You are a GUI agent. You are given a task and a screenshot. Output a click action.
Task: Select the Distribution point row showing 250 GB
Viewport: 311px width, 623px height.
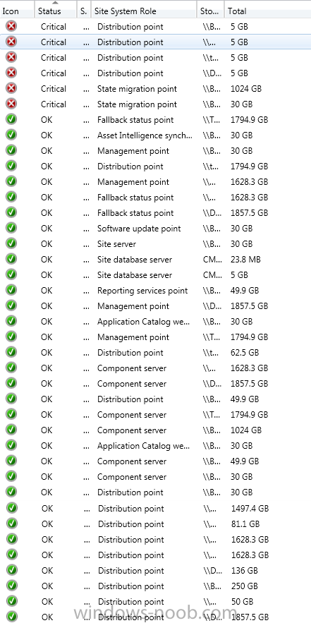click(x=155, y=586)
